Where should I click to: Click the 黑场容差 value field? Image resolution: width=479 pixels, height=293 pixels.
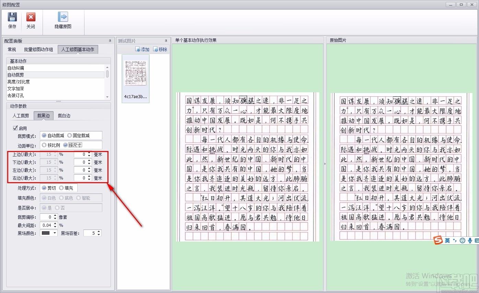[x=90, y=233]
